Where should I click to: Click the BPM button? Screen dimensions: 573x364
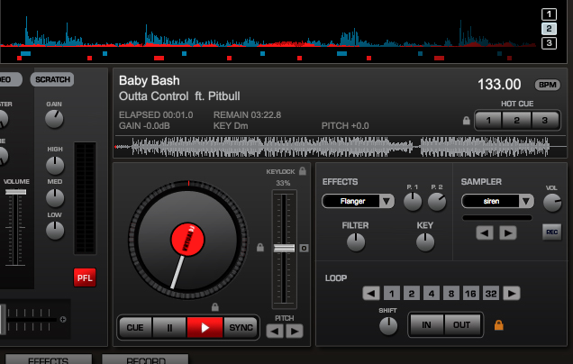[548, 85]
